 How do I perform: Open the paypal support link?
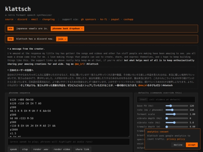[x=115, y=20]
